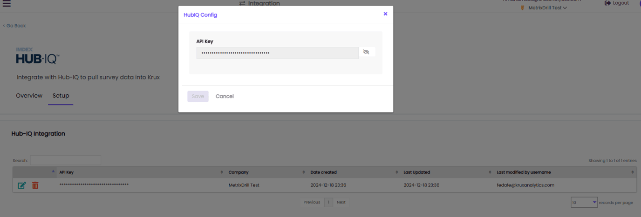The width and height of the screenshot is (641, 217).
Task: Click the API Key input field
Action: tap(277, 53)
